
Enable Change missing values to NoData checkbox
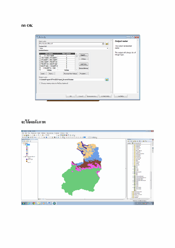[x=40, y=83]
